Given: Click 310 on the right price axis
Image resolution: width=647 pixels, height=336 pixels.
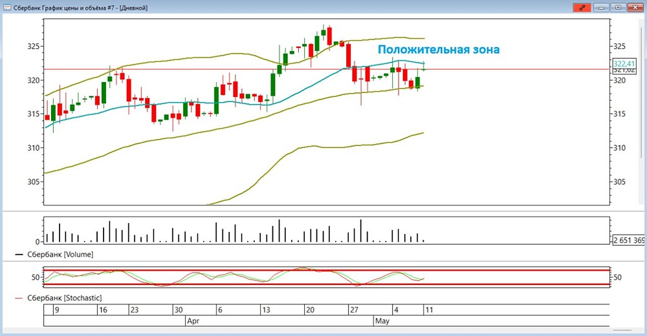Looking at the screenshot, I should click(619, 147).
